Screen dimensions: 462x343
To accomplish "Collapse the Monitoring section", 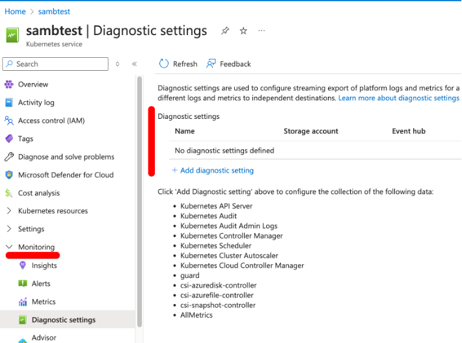I will click(x=9, y=248).
